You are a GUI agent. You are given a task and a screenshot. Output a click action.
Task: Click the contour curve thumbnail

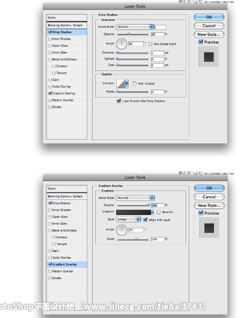tap(121, 83)
